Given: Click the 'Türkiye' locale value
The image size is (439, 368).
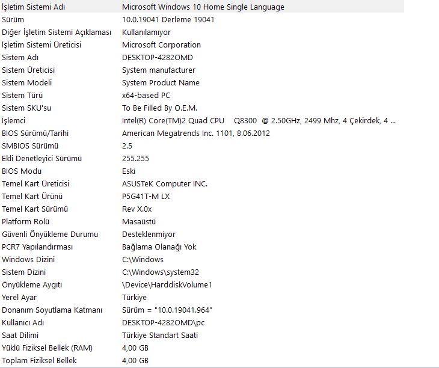Looking at the screenshot, I should tap(134, 298).
